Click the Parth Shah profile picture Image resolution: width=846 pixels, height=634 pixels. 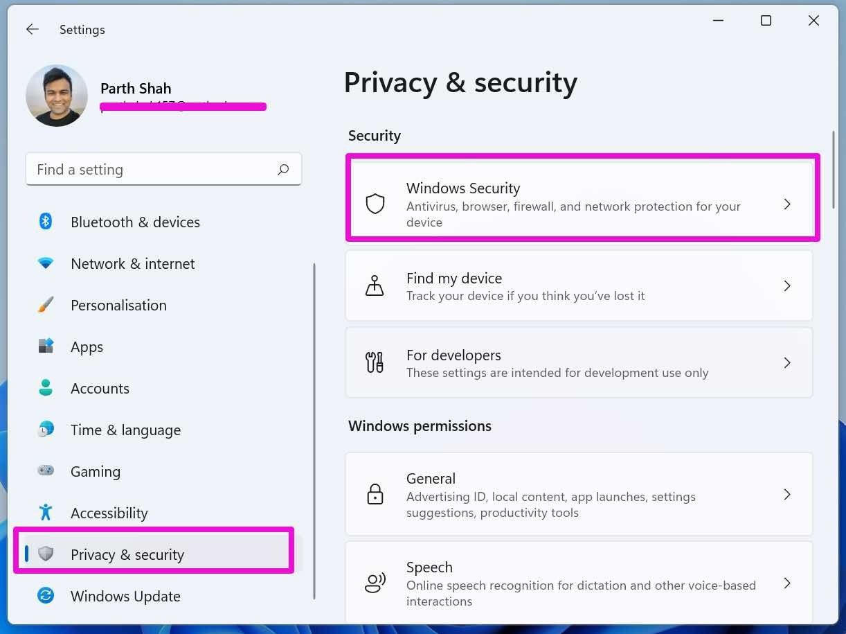point(57,96)
